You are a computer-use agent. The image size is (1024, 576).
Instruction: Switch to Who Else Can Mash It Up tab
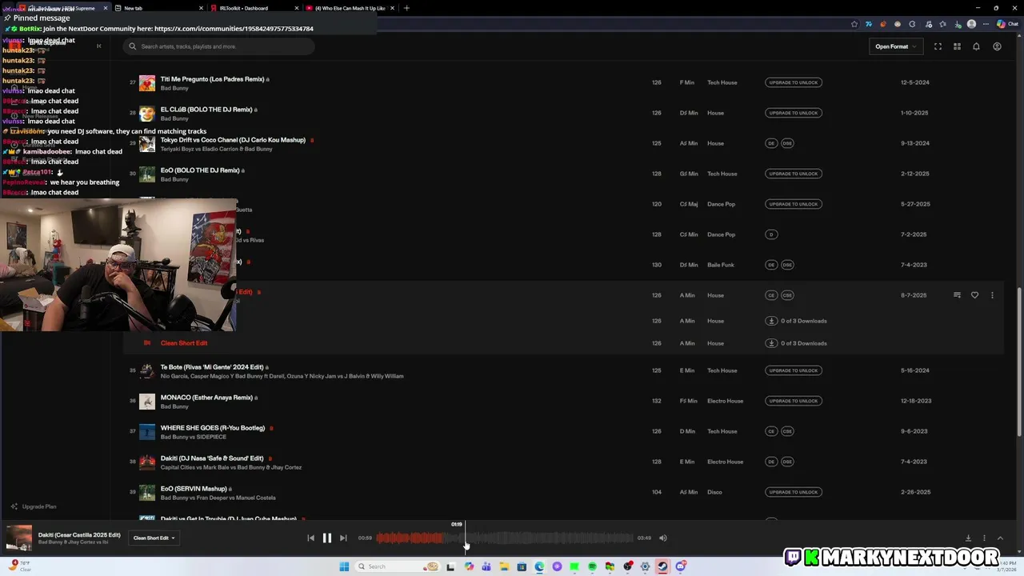click(x=350, y=8)
